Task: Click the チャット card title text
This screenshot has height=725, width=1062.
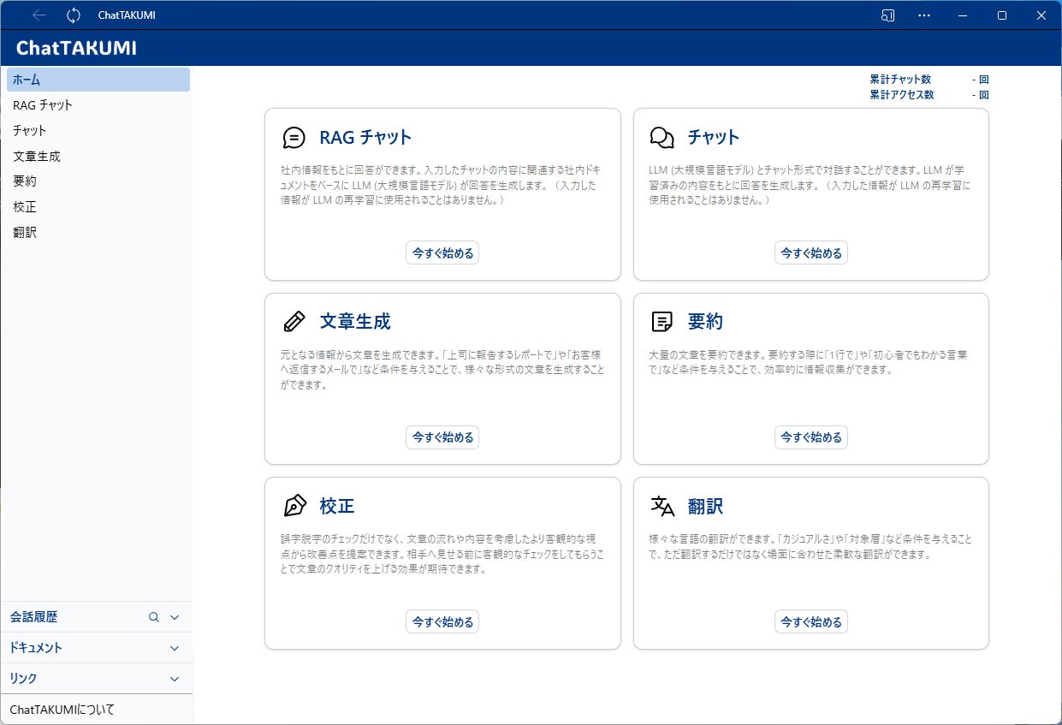Action: tap(714, 138)
